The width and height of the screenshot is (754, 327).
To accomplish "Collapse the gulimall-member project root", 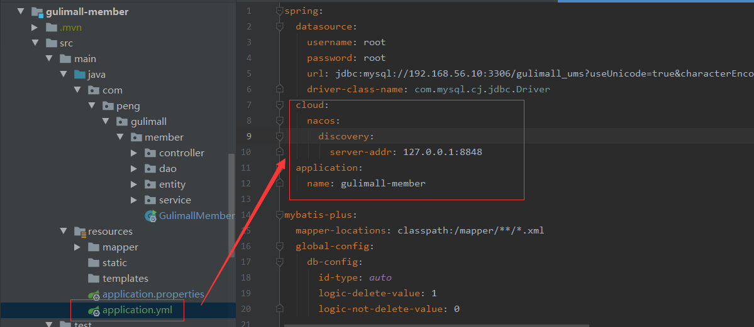I will [x=20, y=11].
